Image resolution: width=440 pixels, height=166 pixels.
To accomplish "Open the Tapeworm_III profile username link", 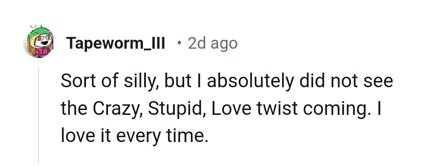I will 116,43.
